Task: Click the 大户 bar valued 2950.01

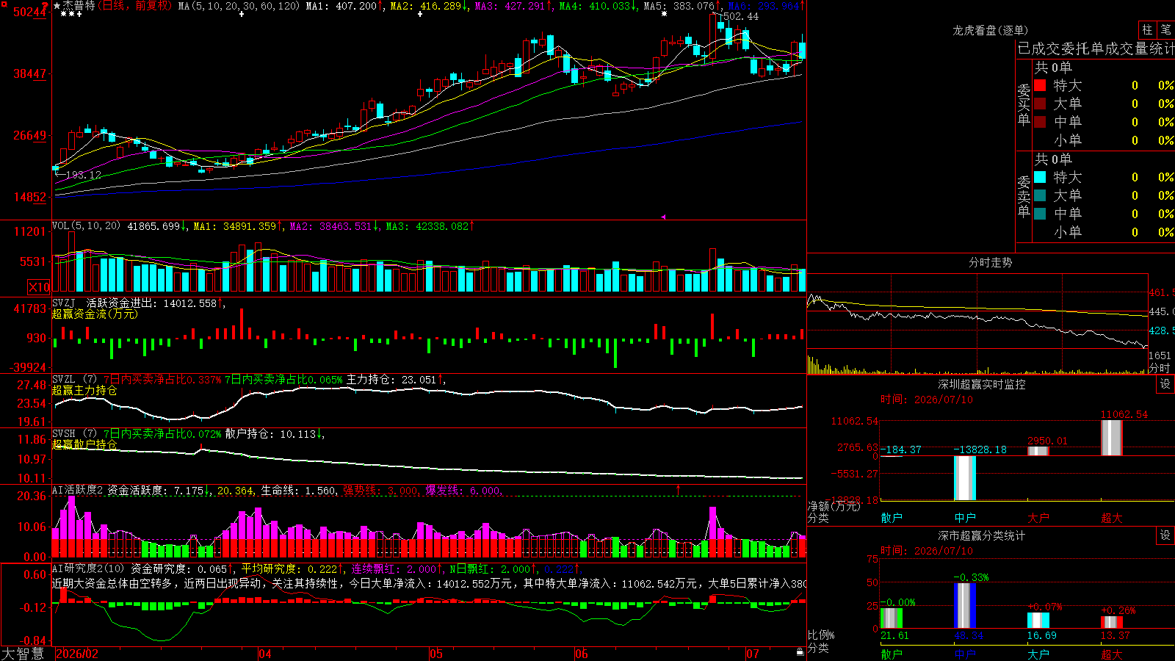Action: pos(1038,451)
